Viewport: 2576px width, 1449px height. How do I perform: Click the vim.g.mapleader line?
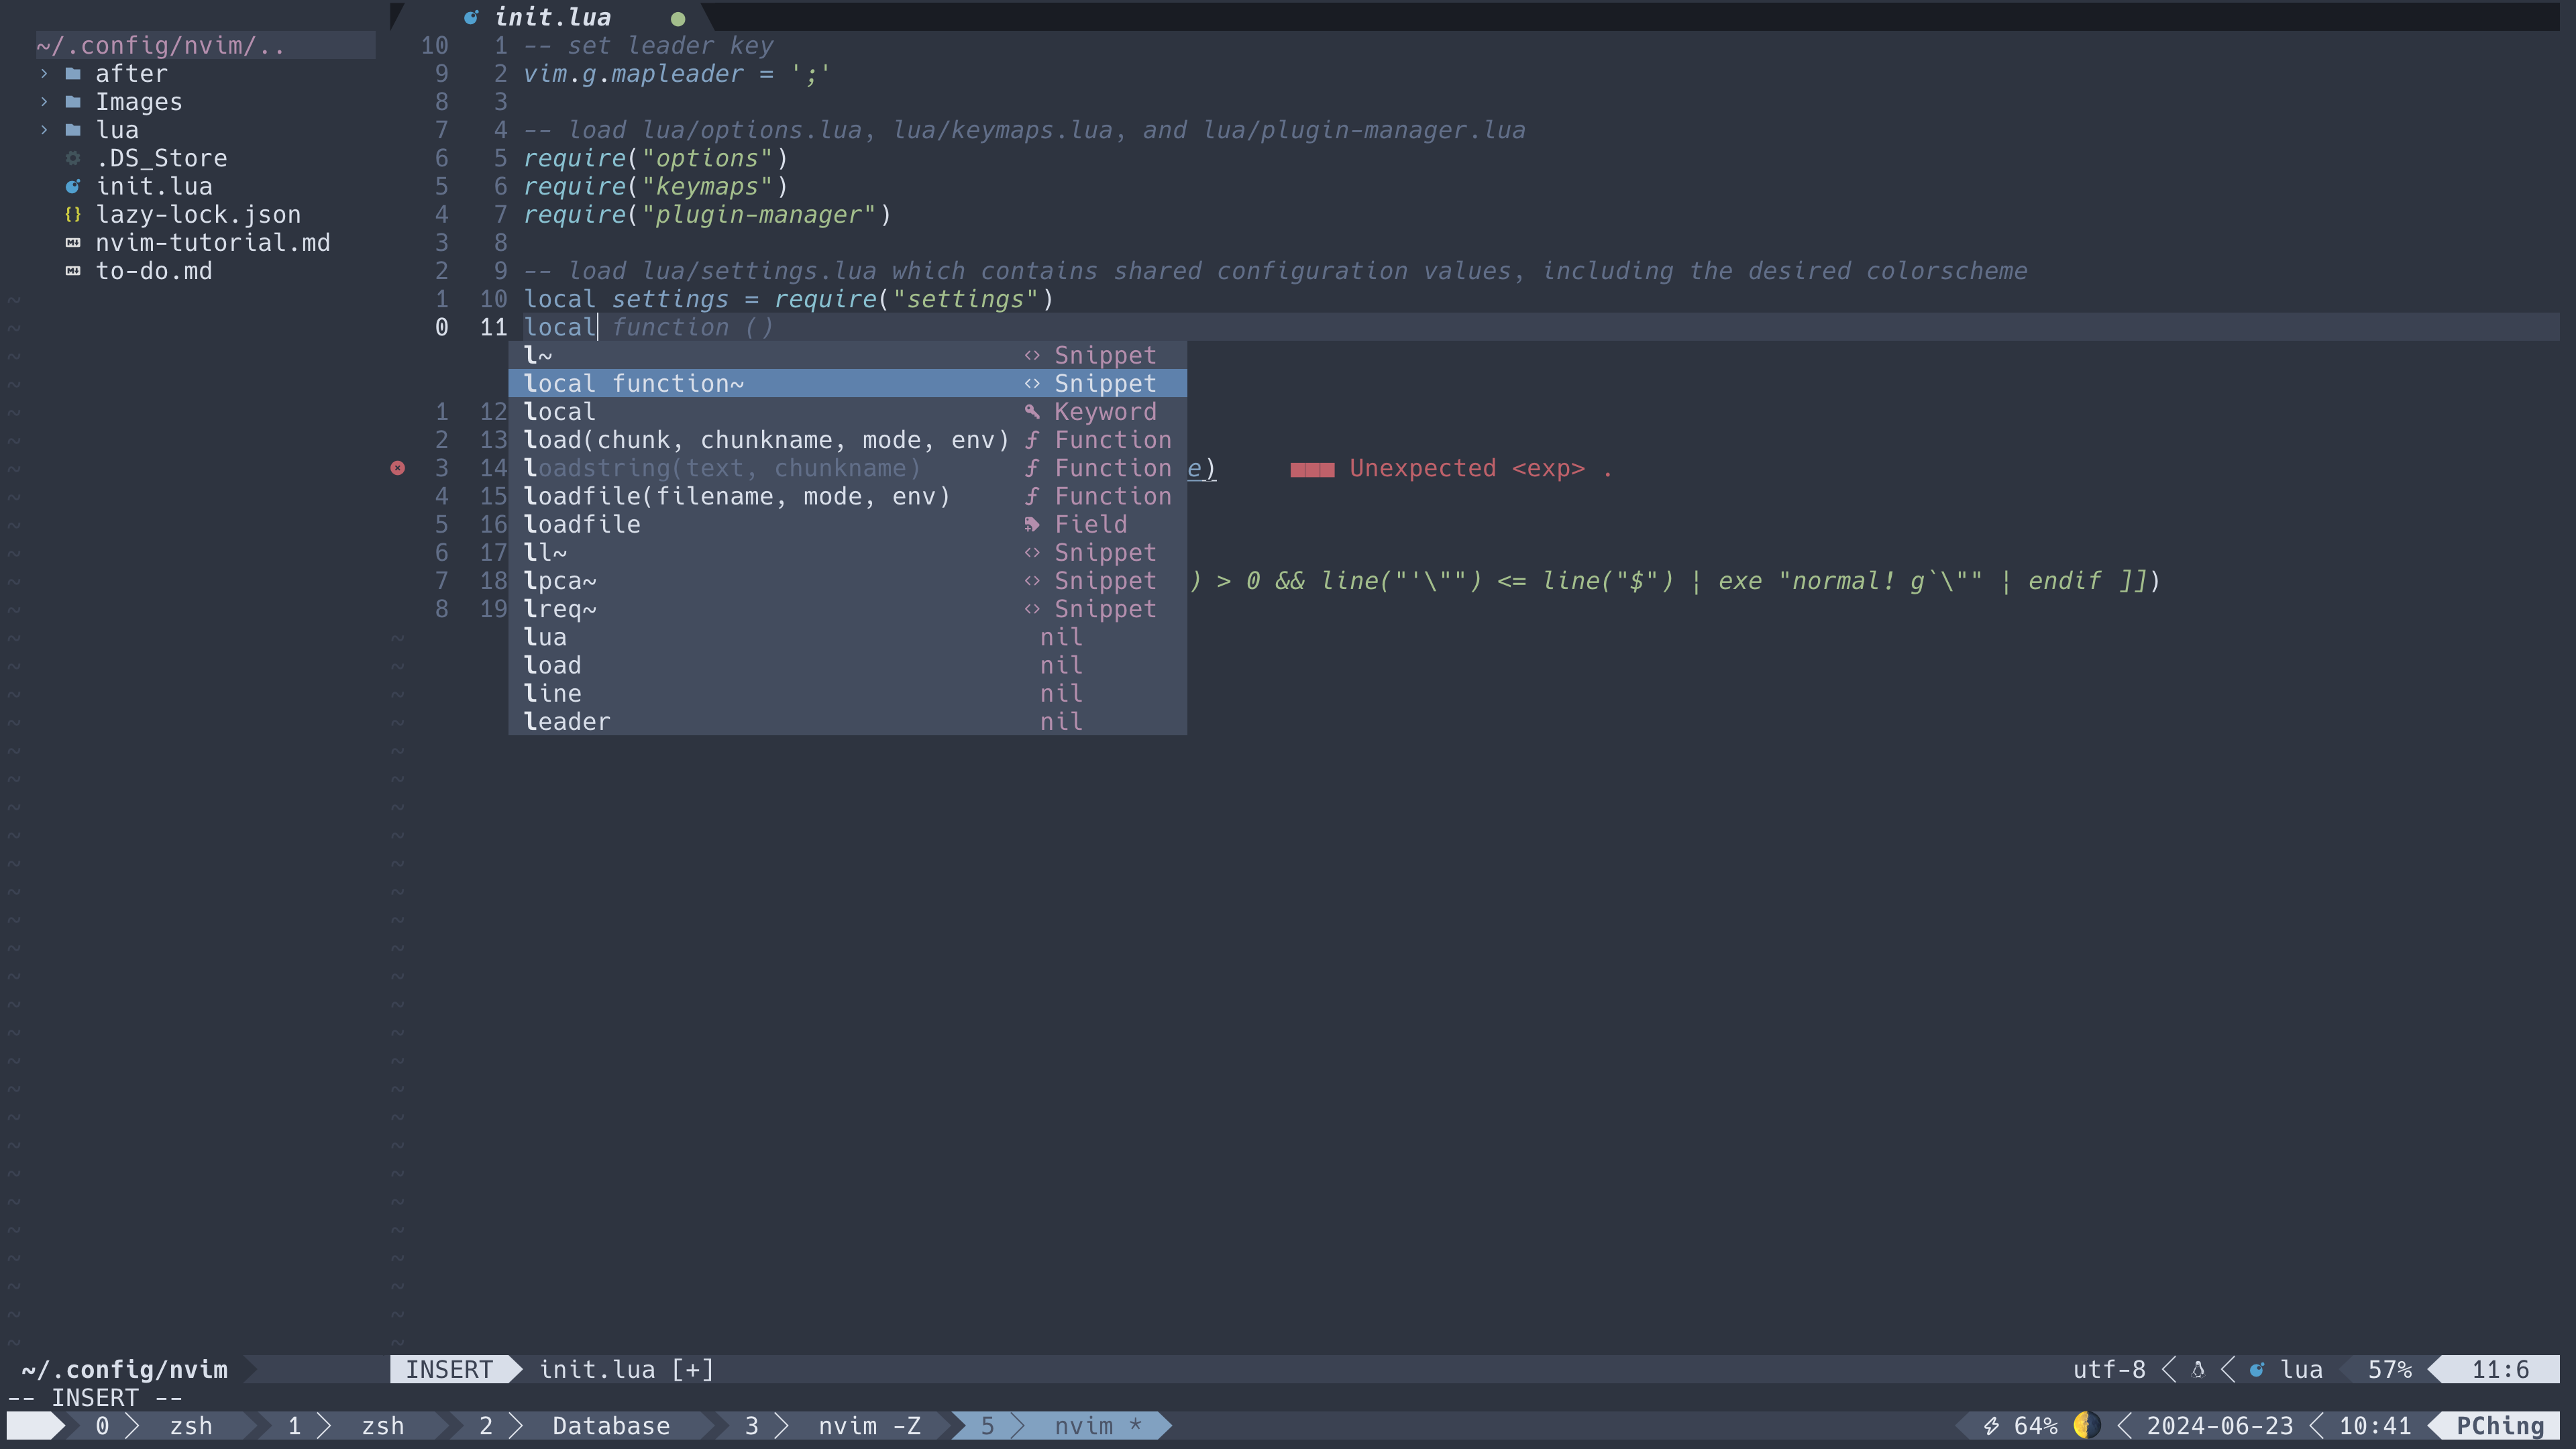(x=676, y=74)
